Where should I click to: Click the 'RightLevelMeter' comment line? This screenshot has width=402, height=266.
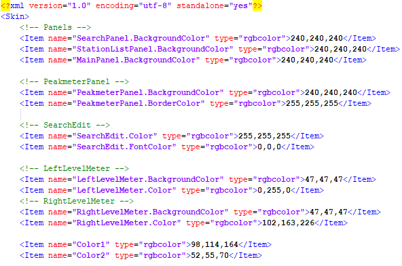coord(77,201)
